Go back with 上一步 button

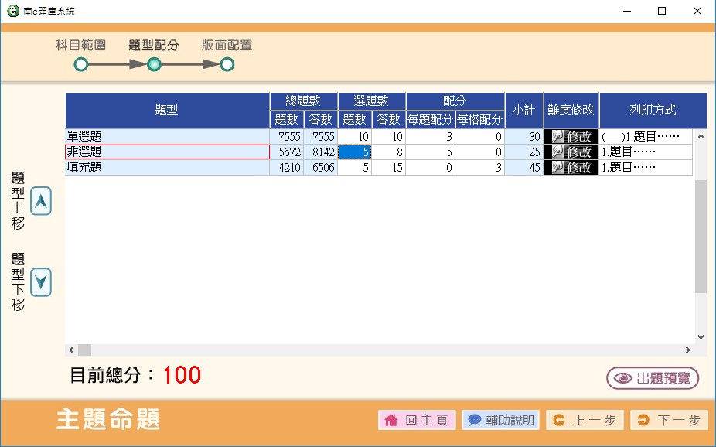[585, 420]
